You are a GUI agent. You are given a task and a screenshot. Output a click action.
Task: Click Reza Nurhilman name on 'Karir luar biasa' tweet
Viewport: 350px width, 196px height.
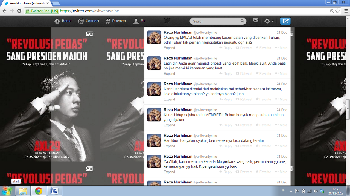178,84
